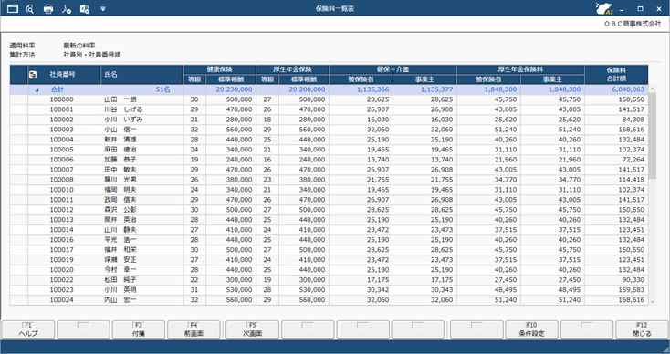Open print preview with the magnifier icon
The image size is (670, 354).
coord(30,8)
